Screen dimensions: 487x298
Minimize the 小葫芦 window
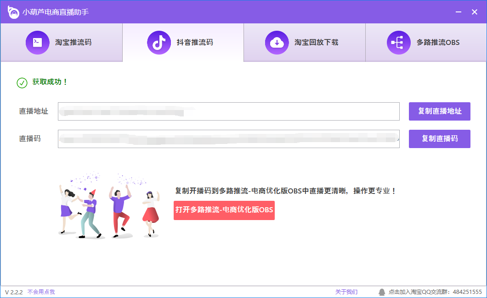pos(459,12)
